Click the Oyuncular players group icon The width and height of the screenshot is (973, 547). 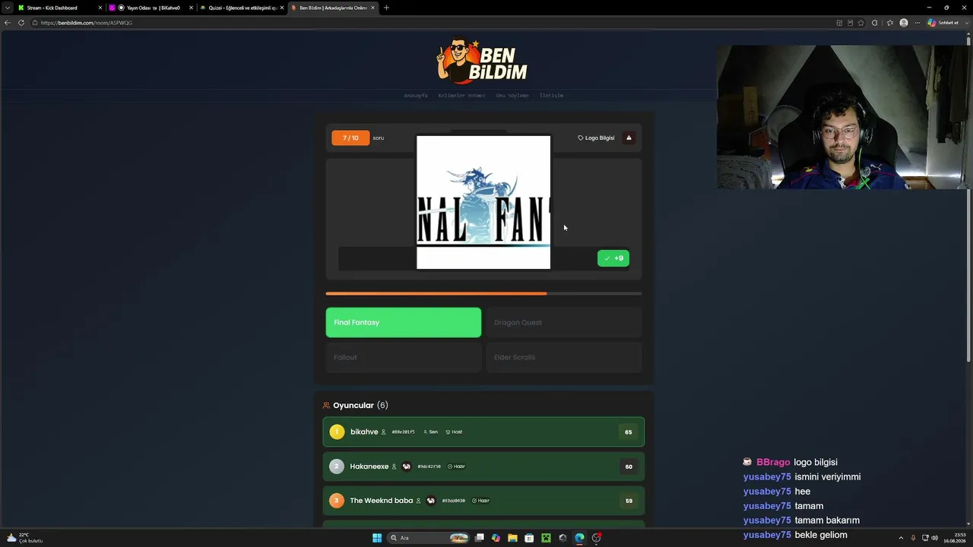point(326,406)
